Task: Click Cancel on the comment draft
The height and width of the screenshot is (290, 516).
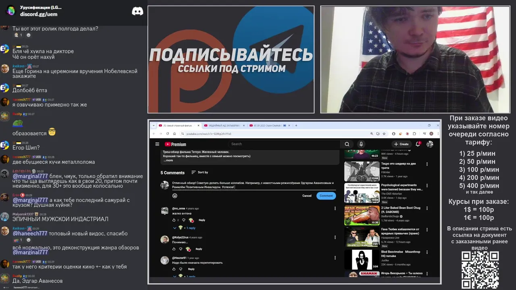Action: pyautogui.click(x=307, y=196)
